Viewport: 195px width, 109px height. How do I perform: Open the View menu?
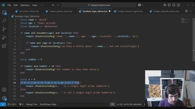click(x=35, y=5)
